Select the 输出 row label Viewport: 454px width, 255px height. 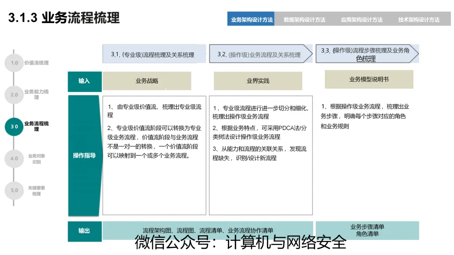click(x=84, y=231)
